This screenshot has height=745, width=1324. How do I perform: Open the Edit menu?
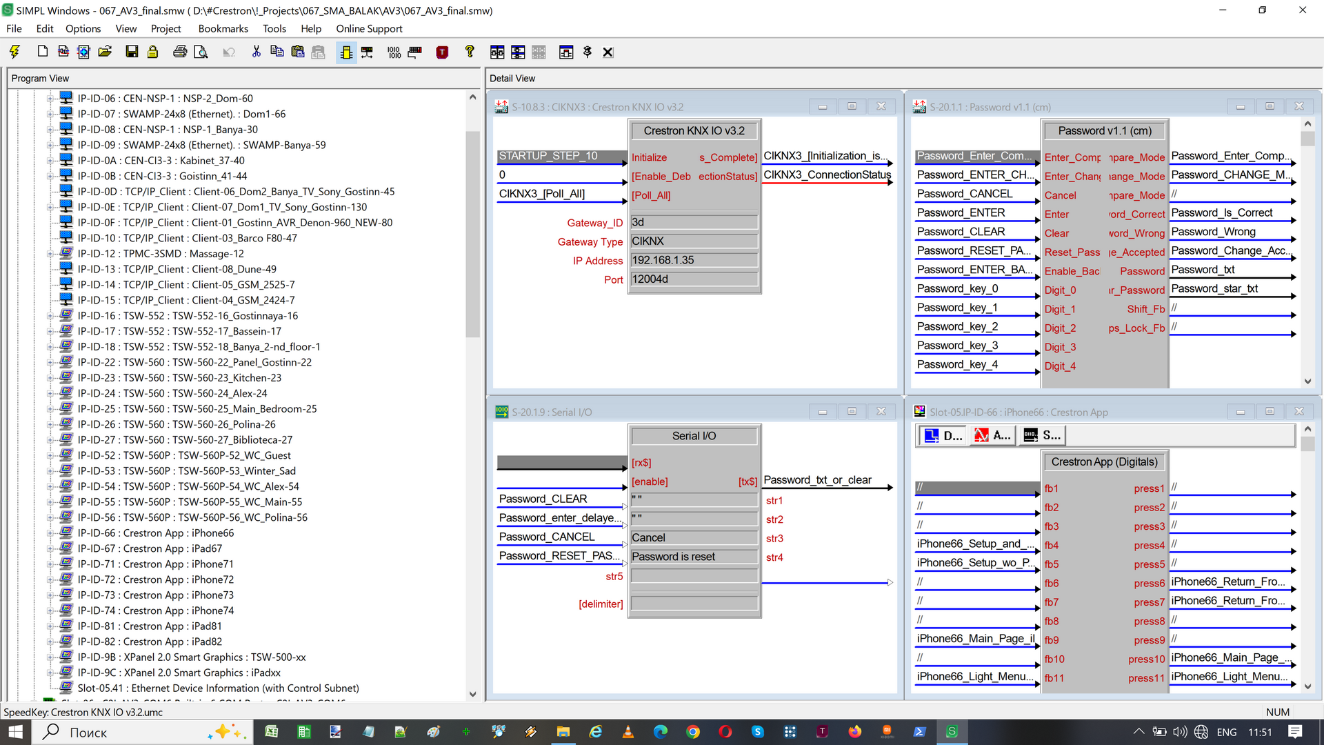point(45,28)
